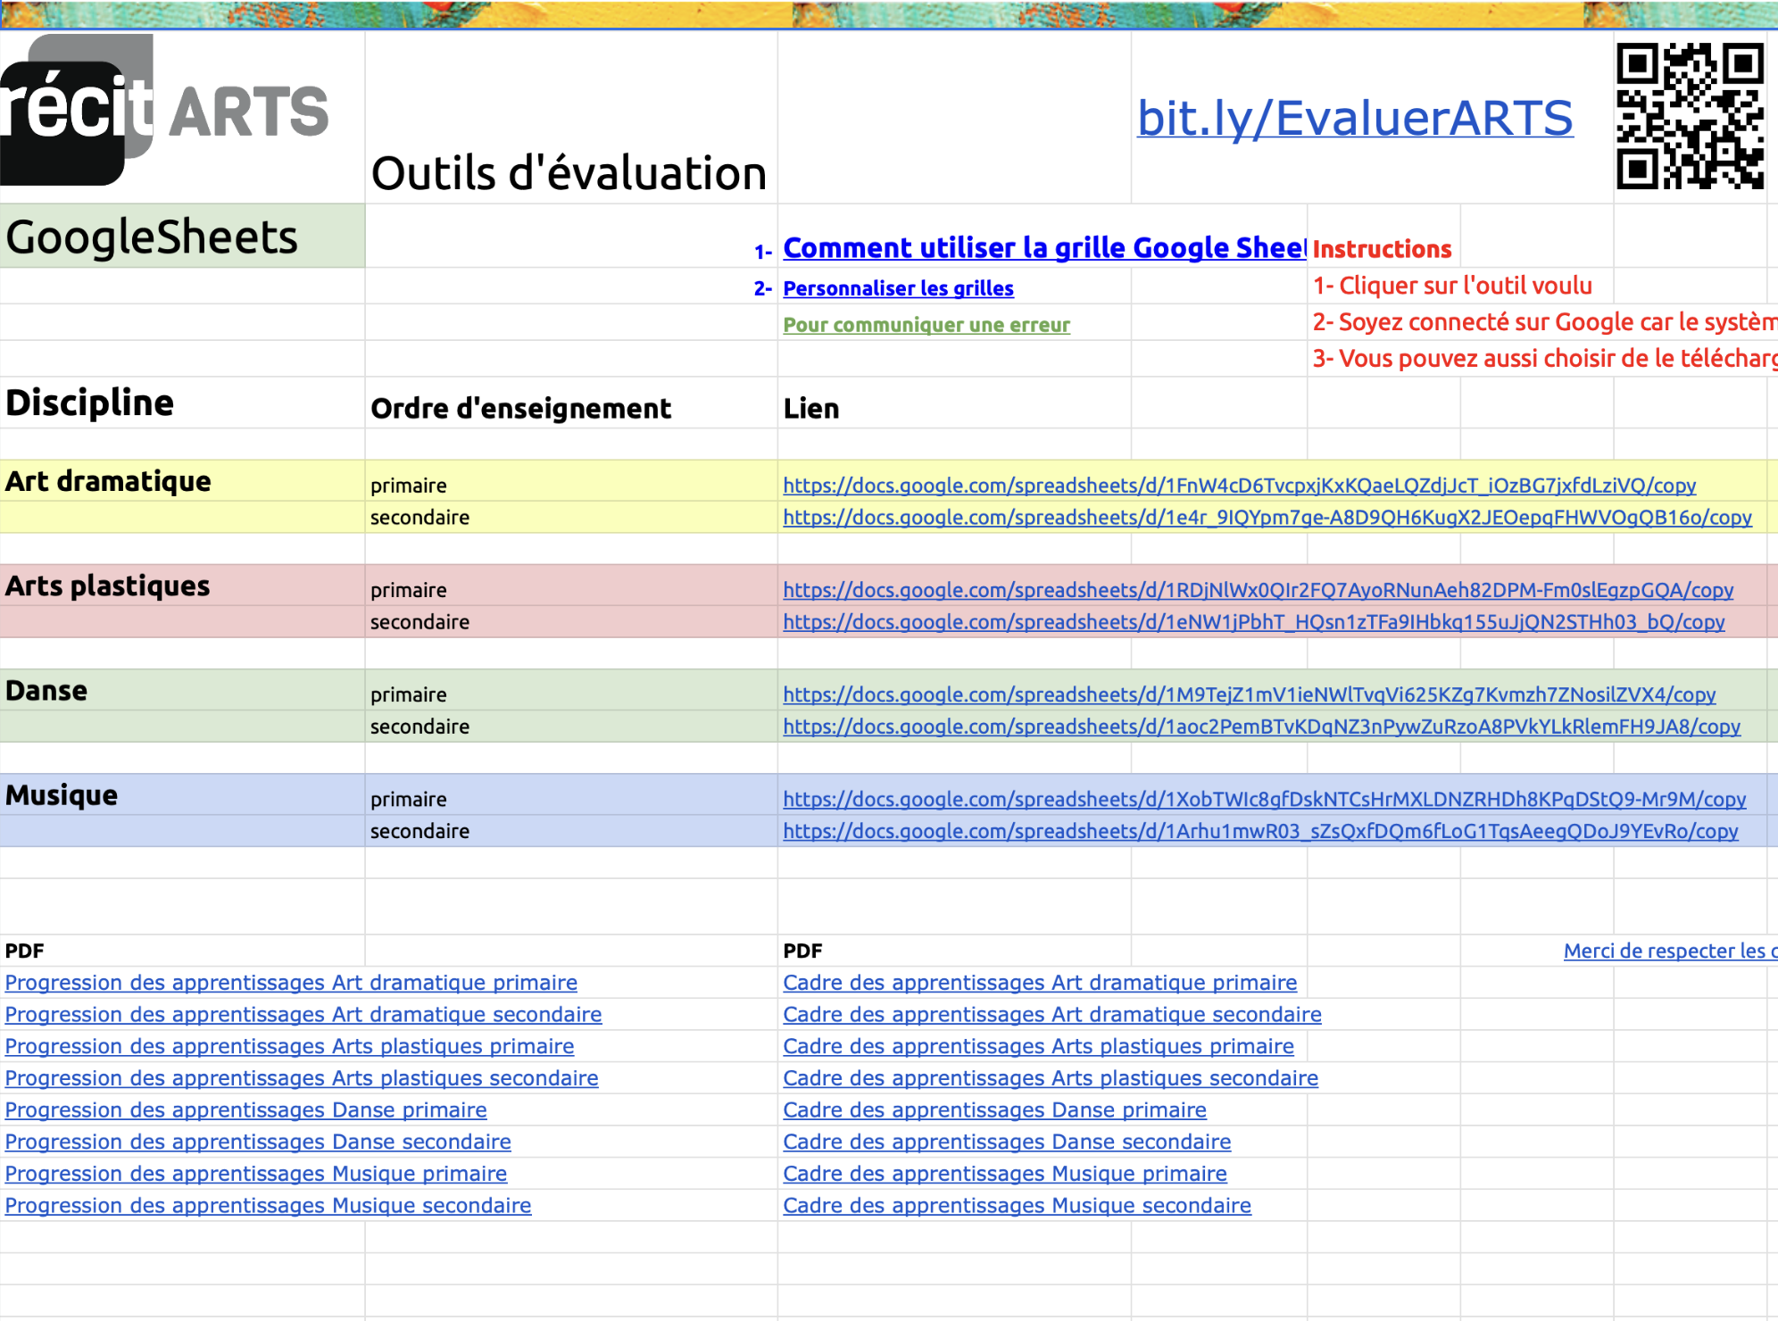Open Arts plastiques secondaire spreadsheet link
Screen dimensions: 1778x1321
pyautogui.click(x=1253, y=622)
